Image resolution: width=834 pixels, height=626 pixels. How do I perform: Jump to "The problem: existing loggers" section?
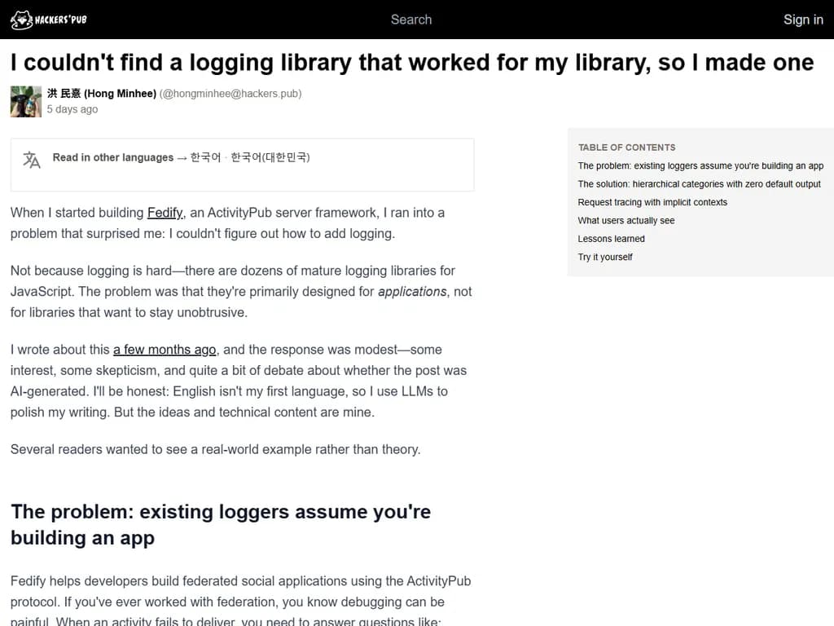click(700, 165)
